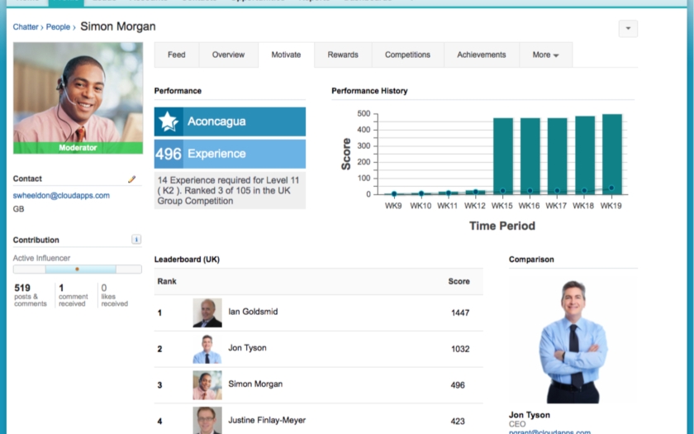Click the WK15 bar in the chart

click(503, 156)
